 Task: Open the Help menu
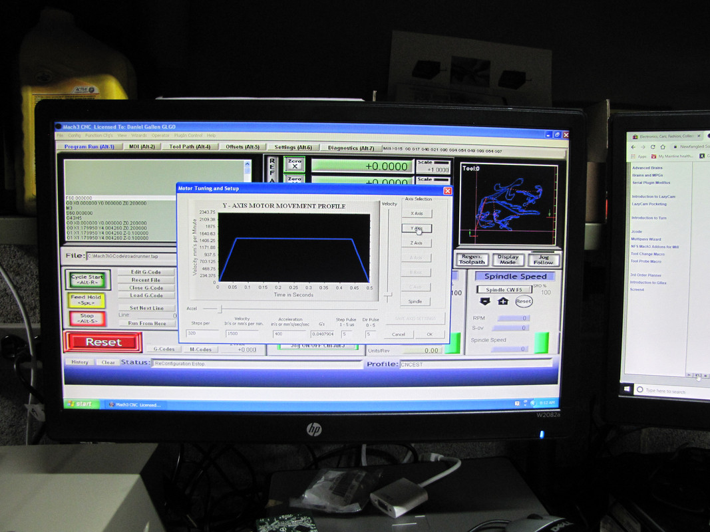point(212,135)
